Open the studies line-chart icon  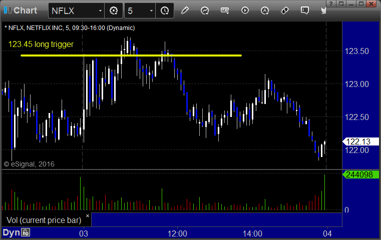point(205,10)
